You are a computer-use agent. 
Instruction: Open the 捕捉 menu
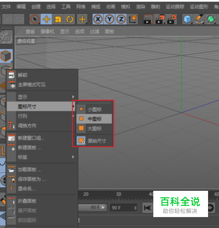[96, 7]
